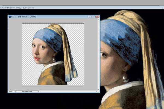Select the background document's jpg title tab
164x109 pixels.
click(17, 8)
